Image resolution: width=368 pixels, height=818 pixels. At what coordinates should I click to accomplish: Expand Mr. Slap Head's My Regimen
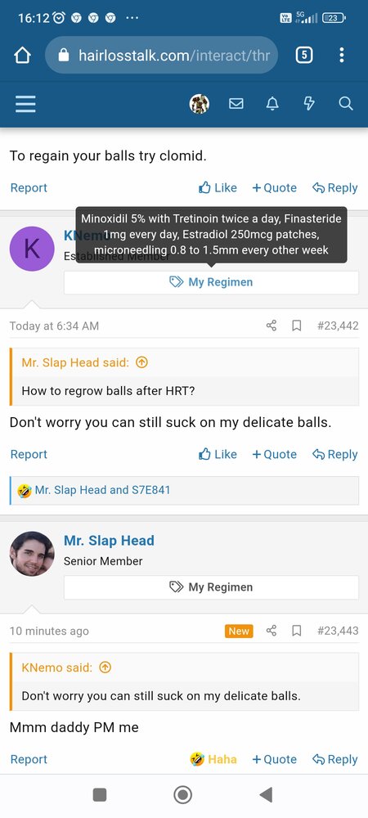click(211, 587)
